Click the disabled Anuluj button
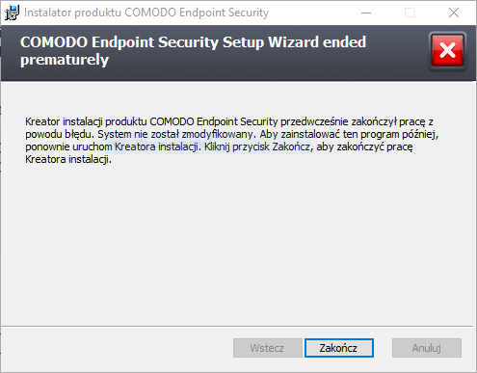This screenshot has width=477, height=373. [427, 348]
